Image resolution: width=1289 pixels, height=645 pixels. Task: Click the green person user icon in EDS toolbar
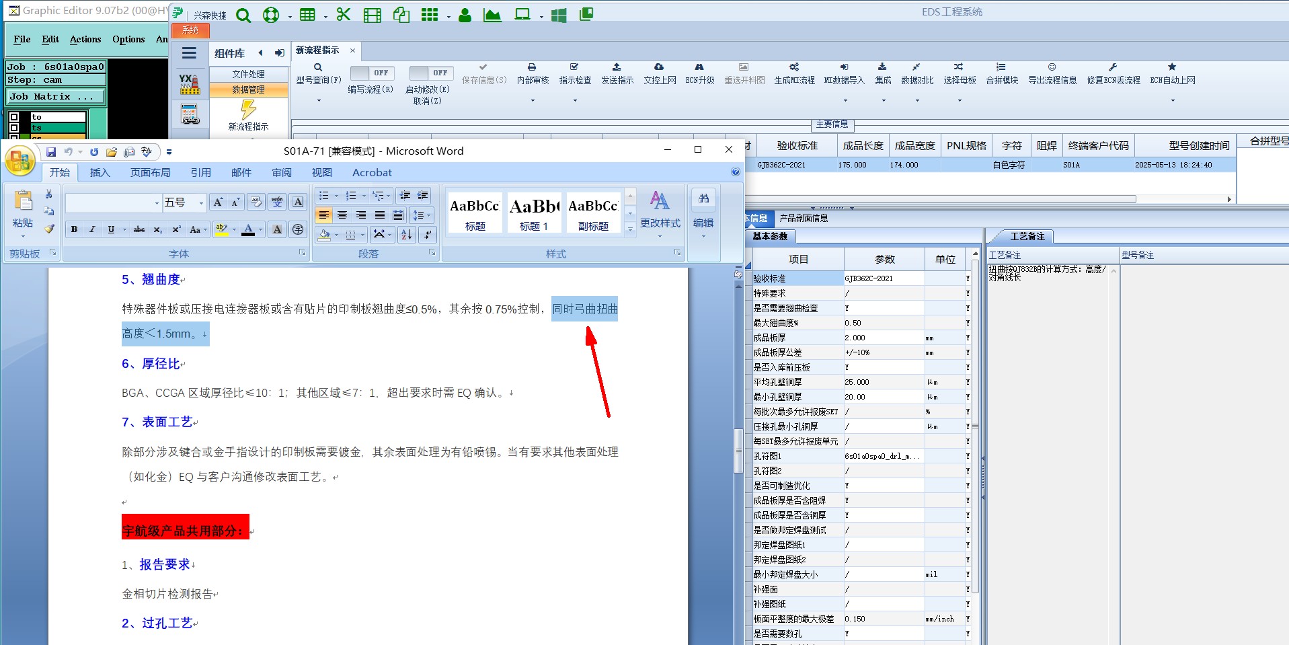pos(465,15)
